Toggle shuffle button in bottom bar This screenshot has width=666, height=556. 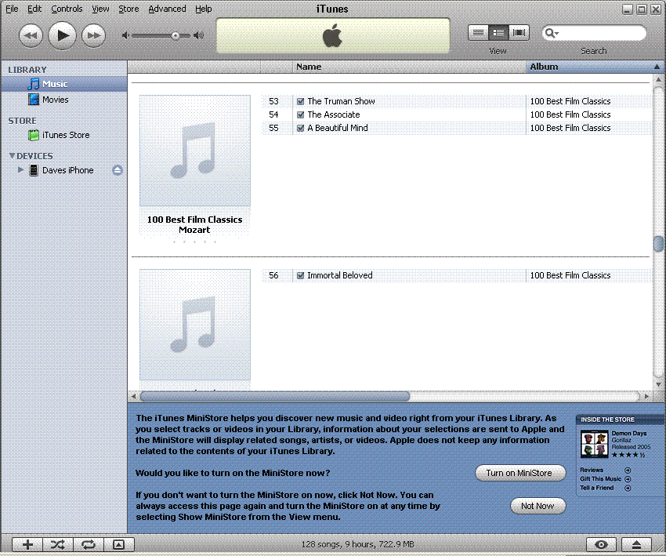tap(58, 544)
